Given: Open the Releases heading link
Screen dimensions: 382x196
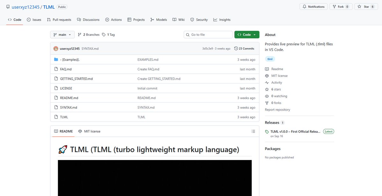Looking at the screenshot, I should (272, 123).
